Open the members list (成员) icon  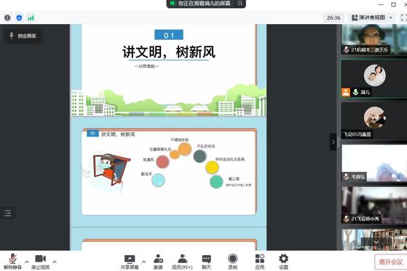(x=182, y=262)
